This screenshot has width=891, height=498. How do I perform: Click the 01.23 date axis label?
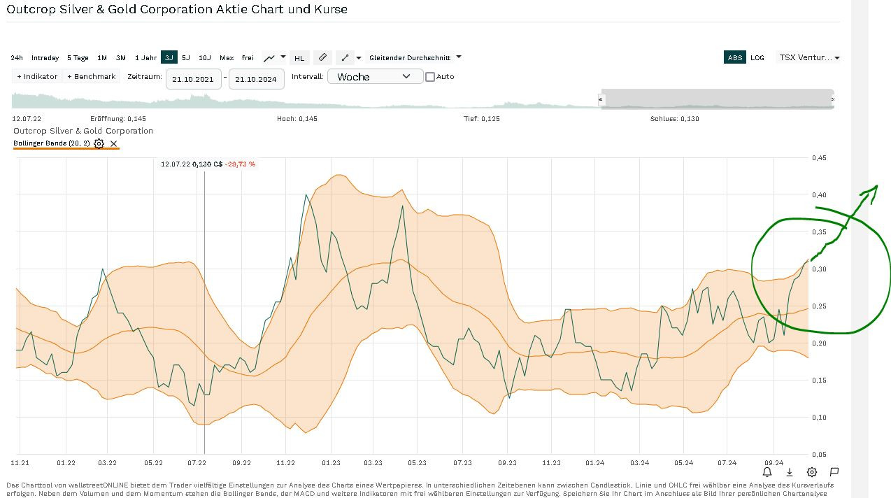(x=331, y=463)
